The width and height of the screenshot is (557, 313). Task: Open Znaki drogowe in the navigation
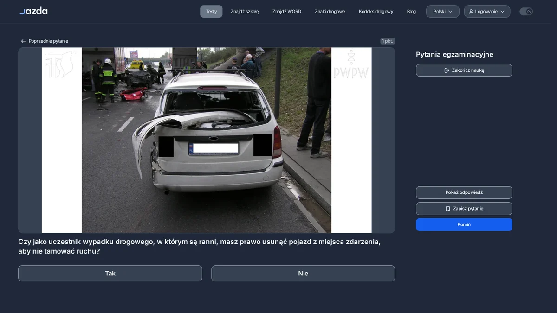330,12
